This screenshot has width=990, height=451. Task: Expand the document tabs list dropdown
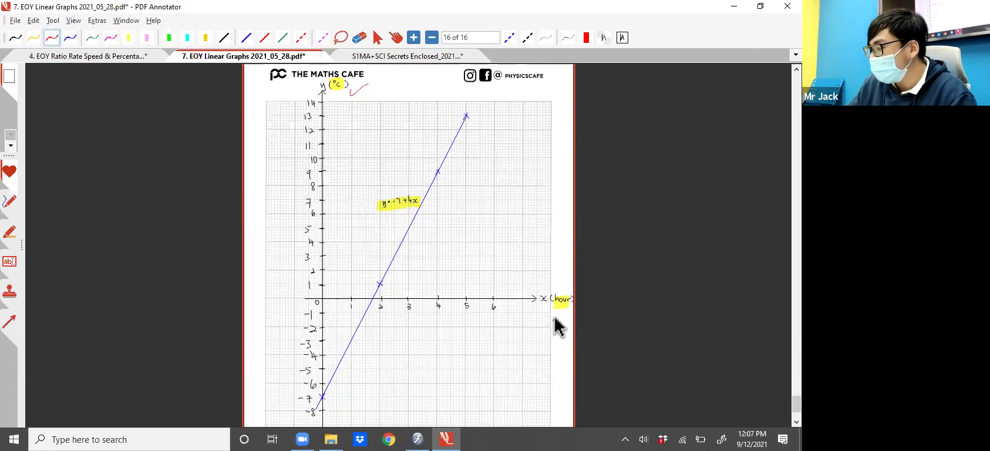796,55
